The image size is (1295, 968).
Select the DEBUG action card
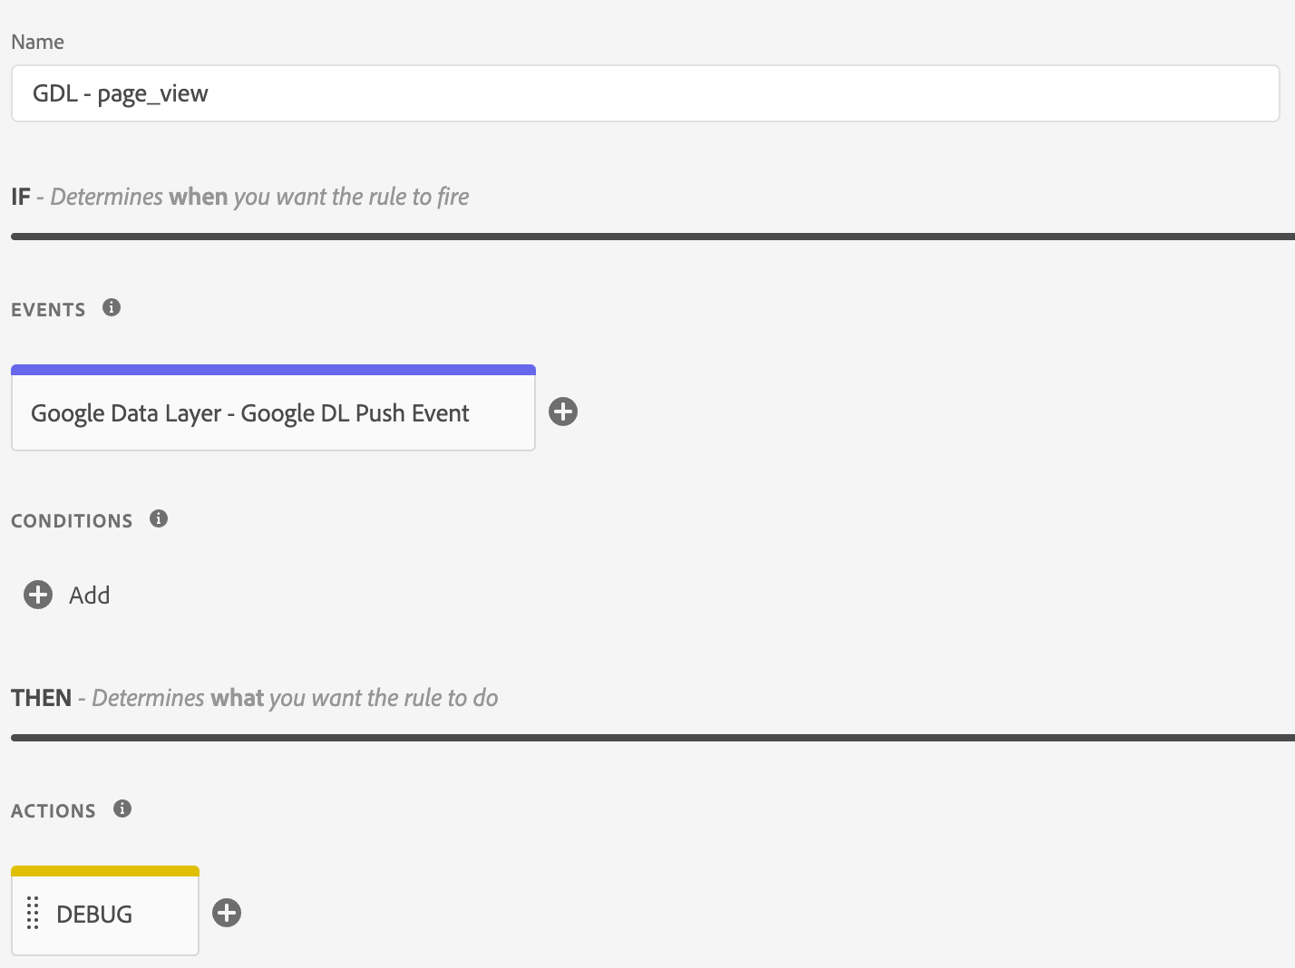(x=104, y=914)
